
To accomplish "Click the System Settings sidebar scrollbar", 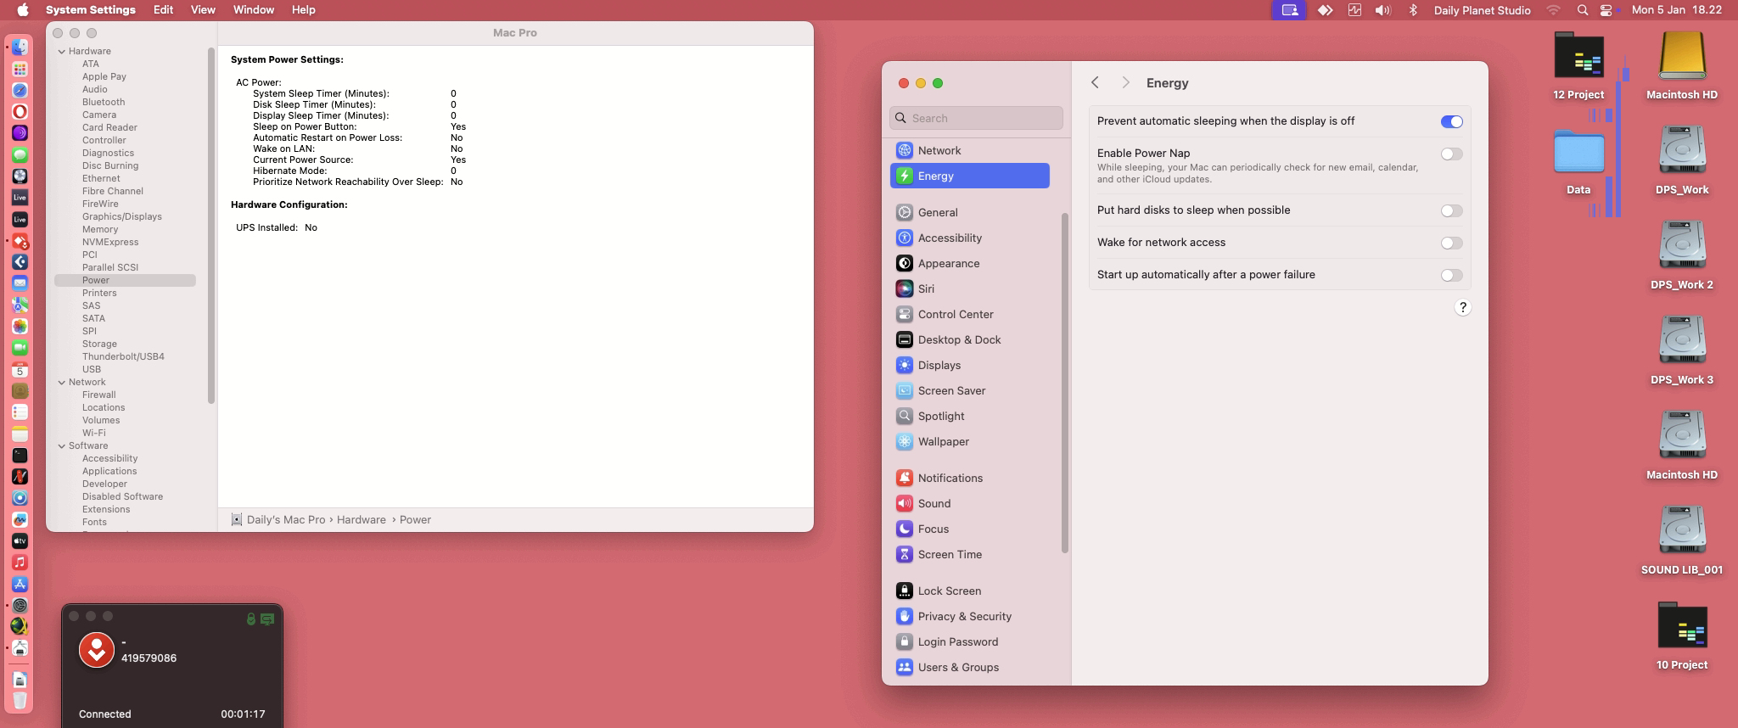I will (1065, 383).
